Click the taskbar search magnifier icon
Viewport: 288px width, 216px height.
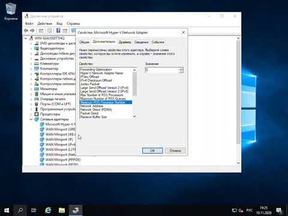point(20,211)
